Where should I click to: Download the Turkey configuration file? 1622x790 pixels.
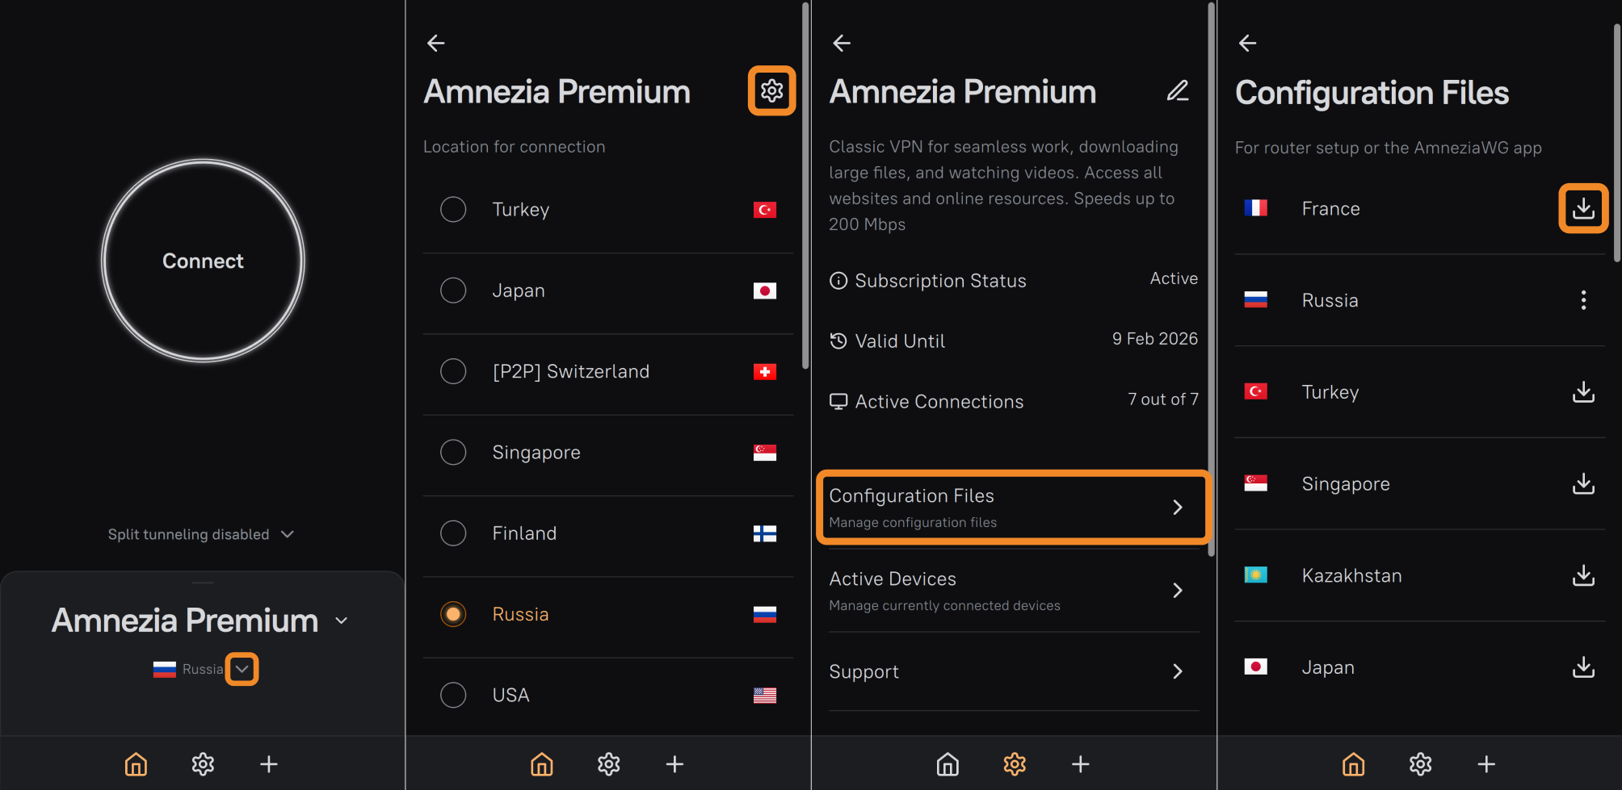[x=1582, y=392]
